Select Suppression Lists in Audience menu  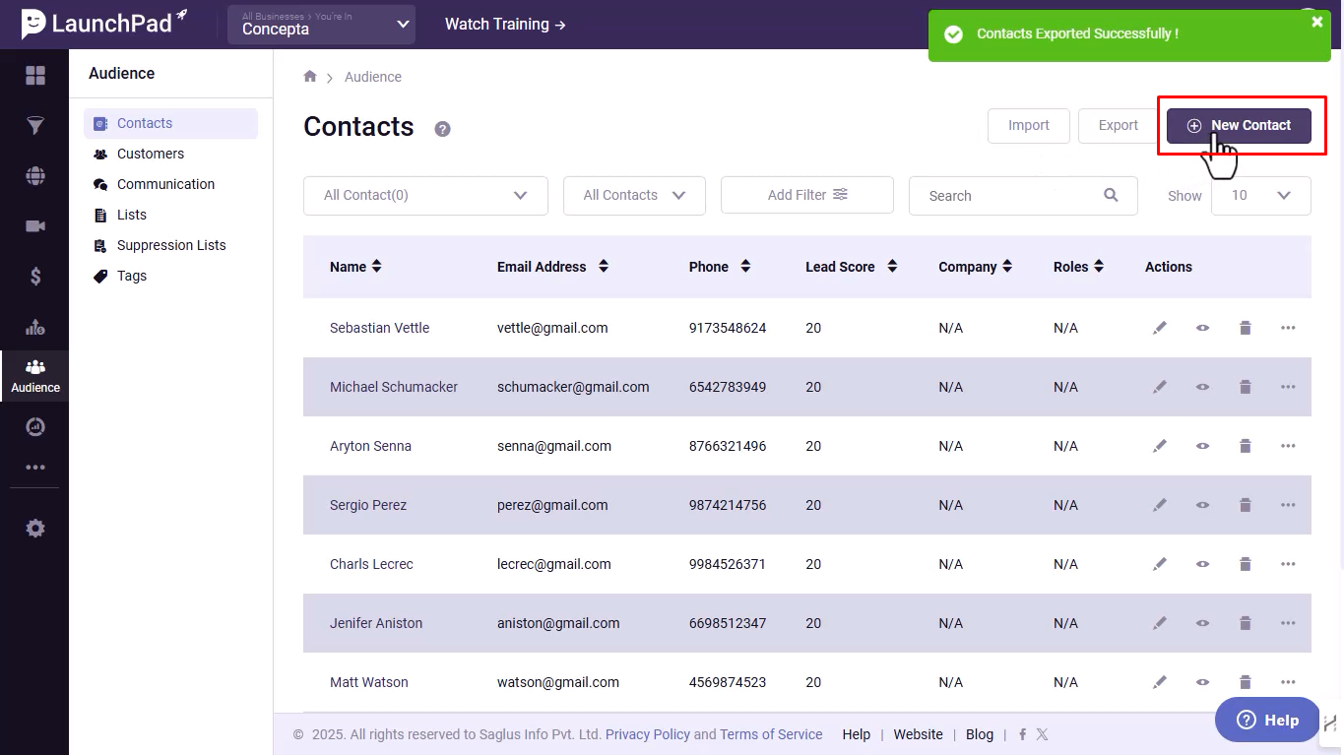[171, 245]
